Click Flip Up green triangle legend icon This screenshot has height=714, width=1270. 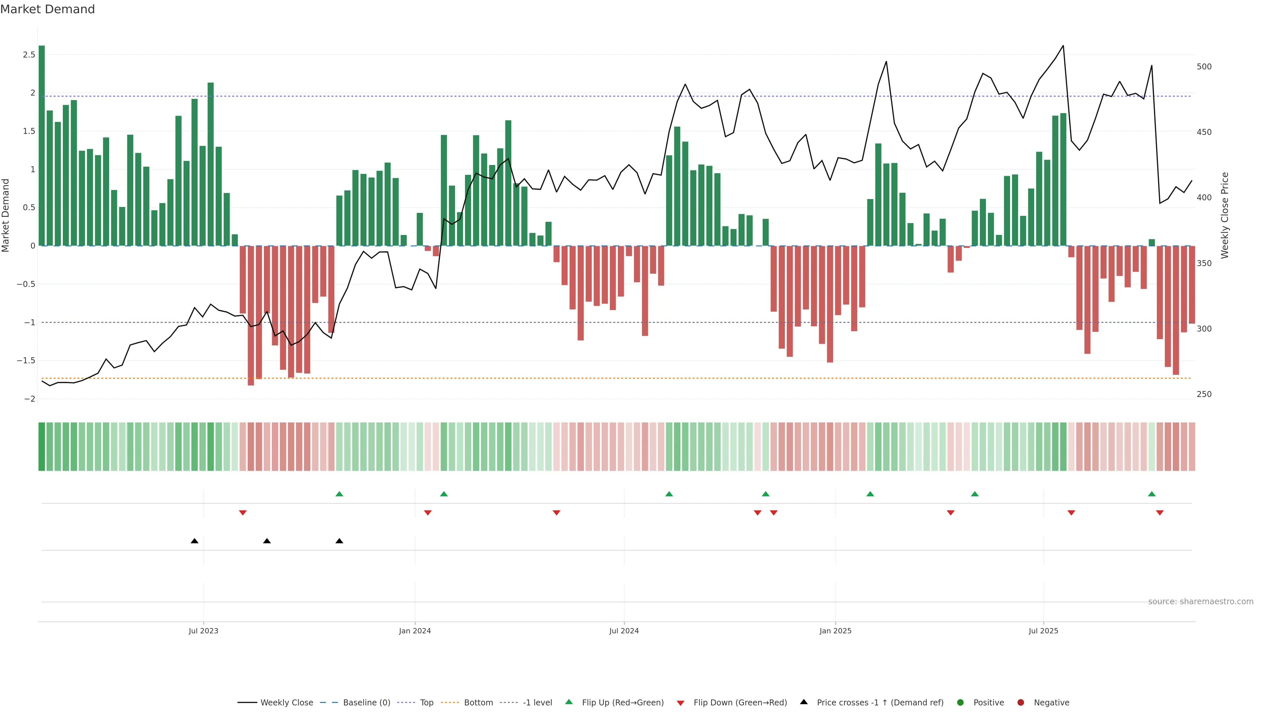click(569, 702)
